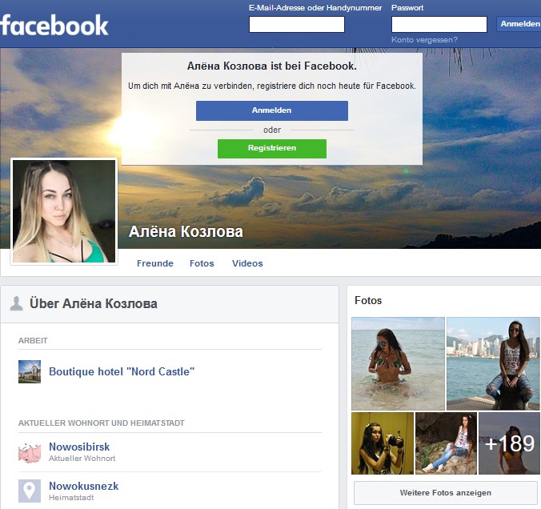Open the city skyline waterfront photo
This screenshot has height=509, width=541.
click(x=493, y=363)
